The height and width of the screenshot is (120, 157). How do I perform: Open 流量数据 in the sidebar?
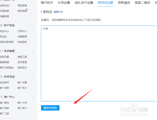tap(4, 16)
